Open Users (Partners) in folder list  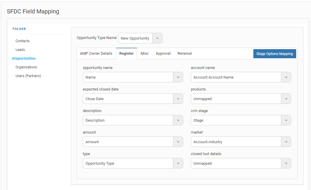pyautogui.click(x=28, y=76)
